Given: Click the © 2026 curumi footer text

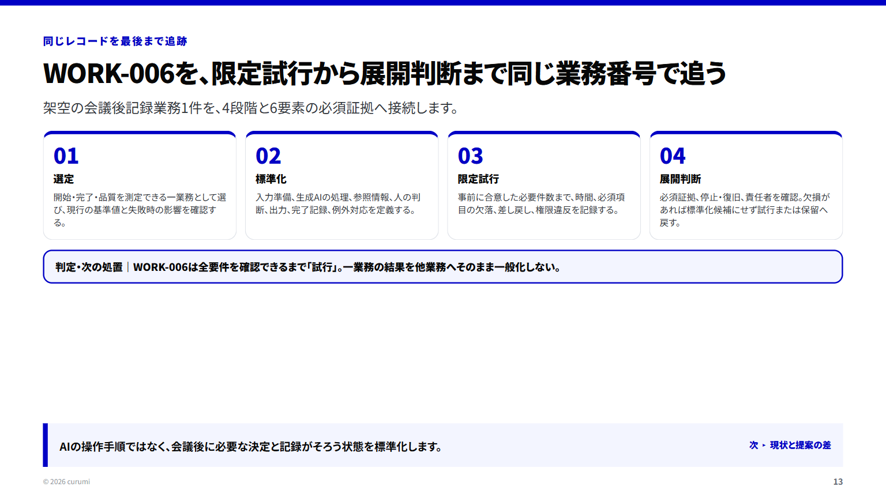Looking at the screenshot, I should pyautogui.click(x=66, y=482).
